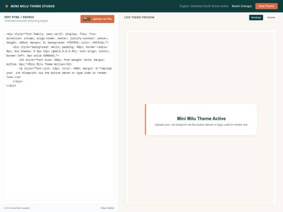Click the orange dot logo in header

click(6, 6)
